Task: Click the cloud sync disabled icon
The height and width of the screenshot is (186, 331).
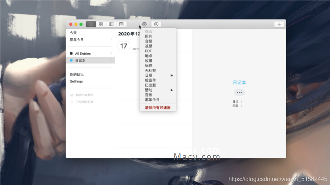Action: pos(72,95)
